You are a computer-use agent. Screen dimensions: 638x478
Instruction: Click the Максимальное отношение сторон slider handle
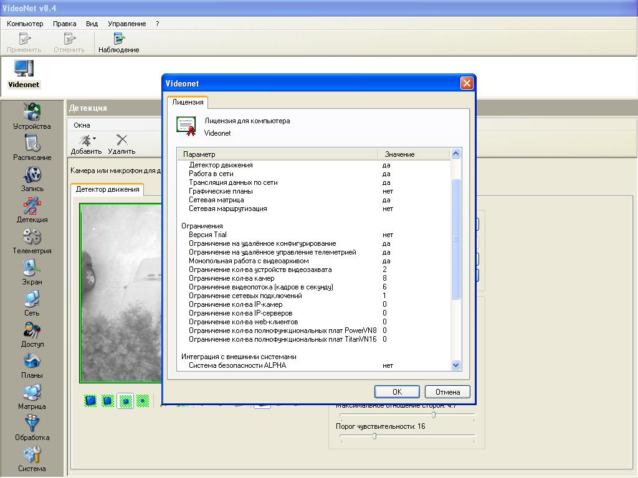[434, 415]
